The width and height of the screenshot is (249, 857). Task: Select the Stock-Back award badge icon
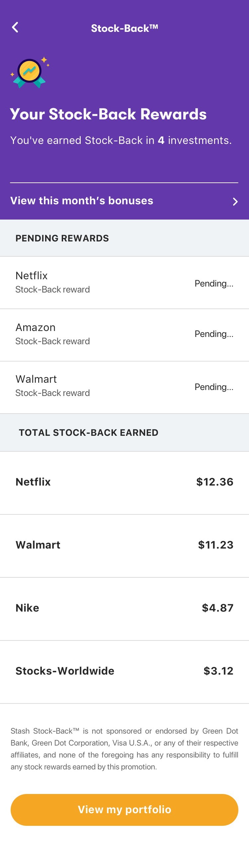pos(29,71)
